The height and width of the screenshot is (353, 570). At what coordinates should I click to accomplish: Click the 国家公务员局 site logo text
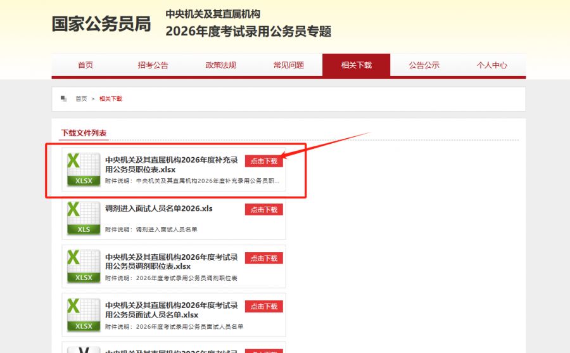[x=101, y=24]
